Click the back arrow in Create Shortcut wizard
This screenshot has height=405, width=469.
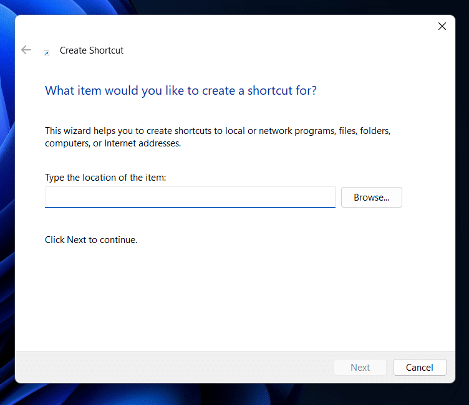(26, 50)
